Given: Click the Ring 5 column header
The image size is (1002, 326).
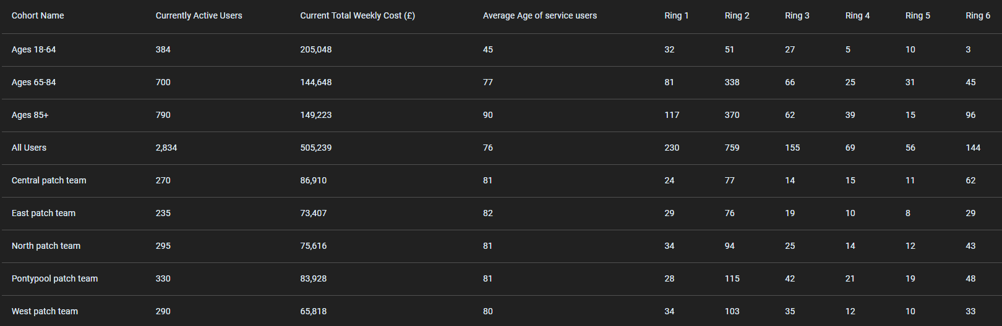Looking at the screenshot, I should coord(917,15).
